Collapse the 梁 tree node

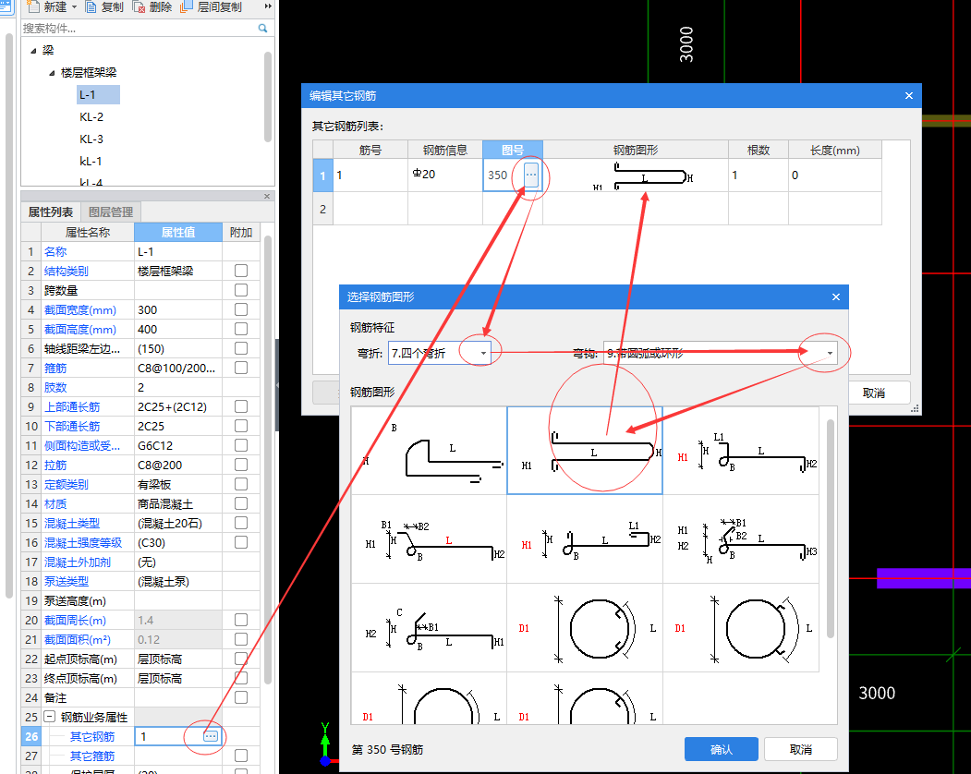[x=33, y=51]
